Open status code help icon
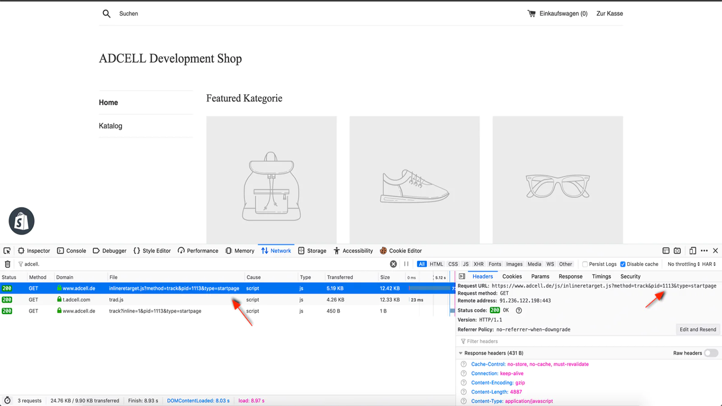The height and width of the screenshot is (406, 722). coord(519,310)
